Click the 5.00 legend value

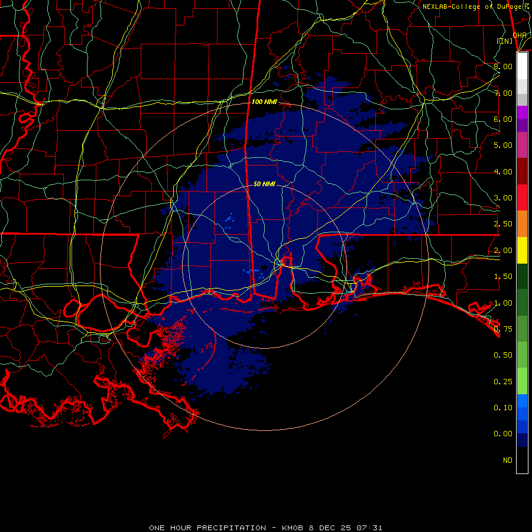point(503,145)
